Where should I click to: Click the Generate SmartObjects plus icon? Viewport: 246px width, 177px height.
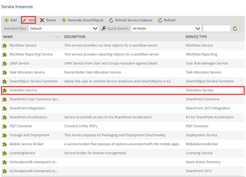(x=64, y=20)
